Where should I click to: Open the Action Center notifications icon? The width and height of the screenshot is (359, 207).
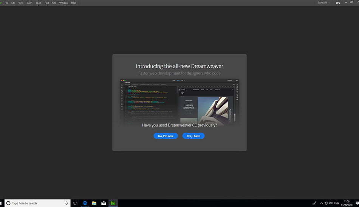(x=357, y=203)
